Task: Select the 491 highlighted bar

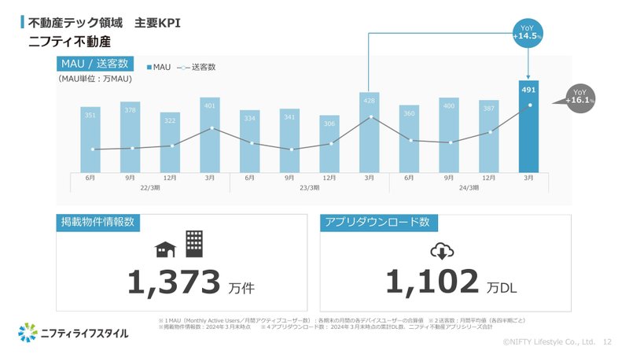Action: [x=528, y=127]
